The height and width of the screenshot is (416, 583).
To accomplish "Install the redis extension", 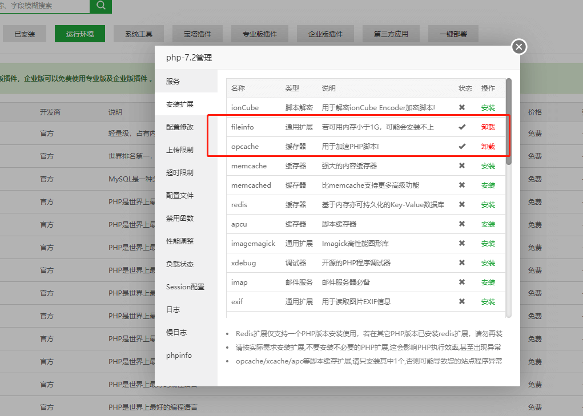I will [488, 204].
